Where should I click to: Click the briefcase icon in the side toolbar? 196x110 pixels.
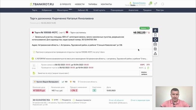(155, 44)
